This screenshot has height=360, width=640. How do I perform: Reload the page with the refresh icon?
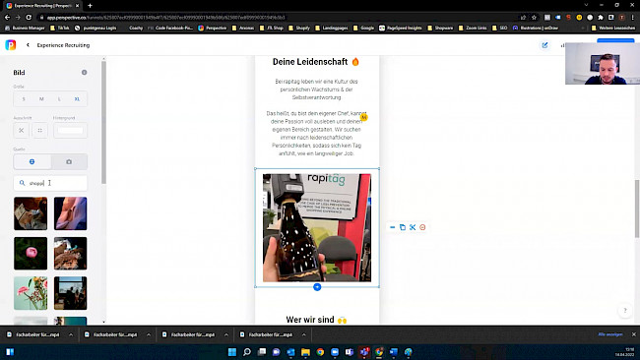click(29, 17)
